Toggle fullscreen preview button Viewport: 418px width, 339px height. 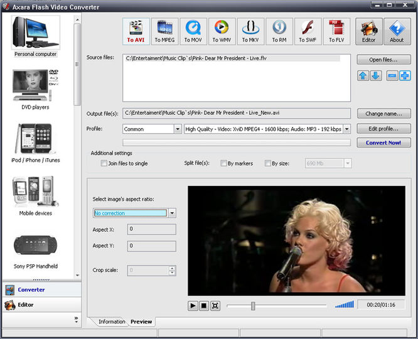[x=215, y=306]
